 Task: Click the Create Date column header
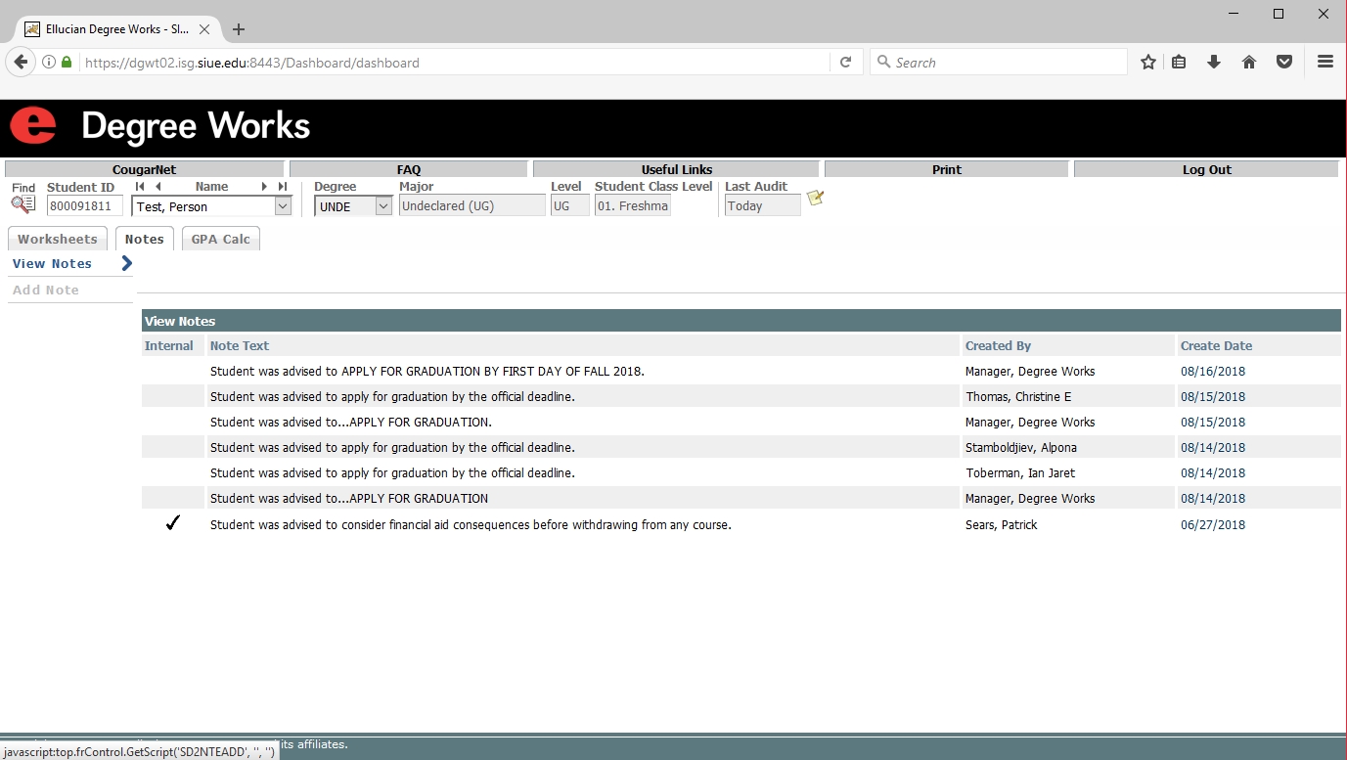point(1216,345)
